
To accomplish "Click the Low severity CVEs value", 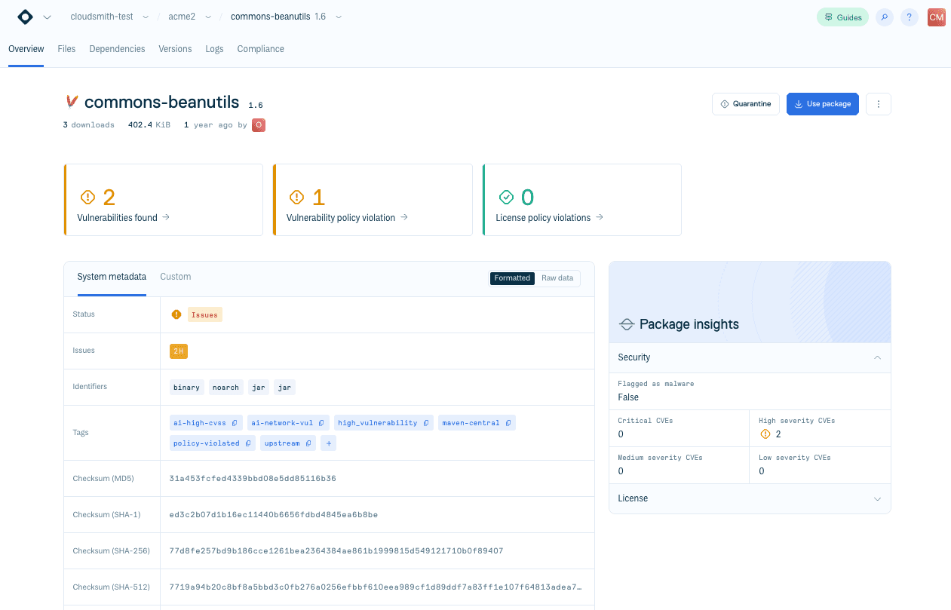I will (x=762, y=471).
